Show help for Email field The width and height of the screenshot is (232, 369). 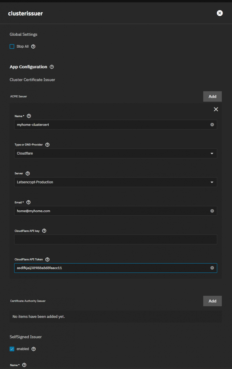tap(29, 202)
